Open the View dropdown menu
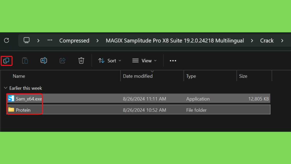Viewport: 291px width, 164px height. pyautogui.click(x=144, y=61)
